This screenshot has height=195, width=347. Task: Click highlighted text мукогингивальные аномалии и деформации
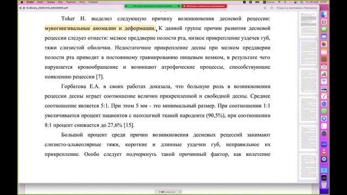pyautogui.click(x=100, y=28)
